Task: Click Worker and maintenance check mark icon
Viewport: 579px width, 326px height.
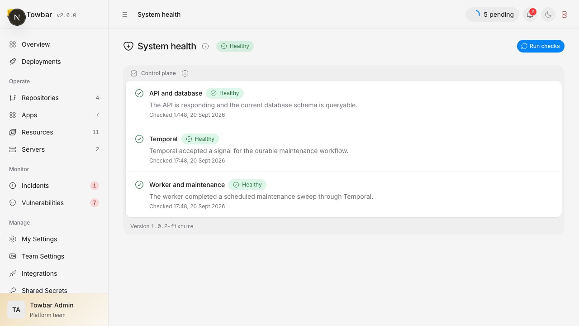Action: click(x=139, y=185)
